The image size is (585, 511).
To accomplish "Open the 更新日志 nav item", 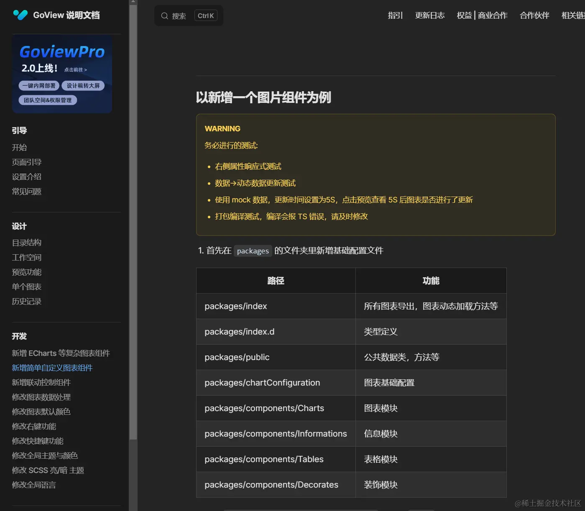I will 429,15.
